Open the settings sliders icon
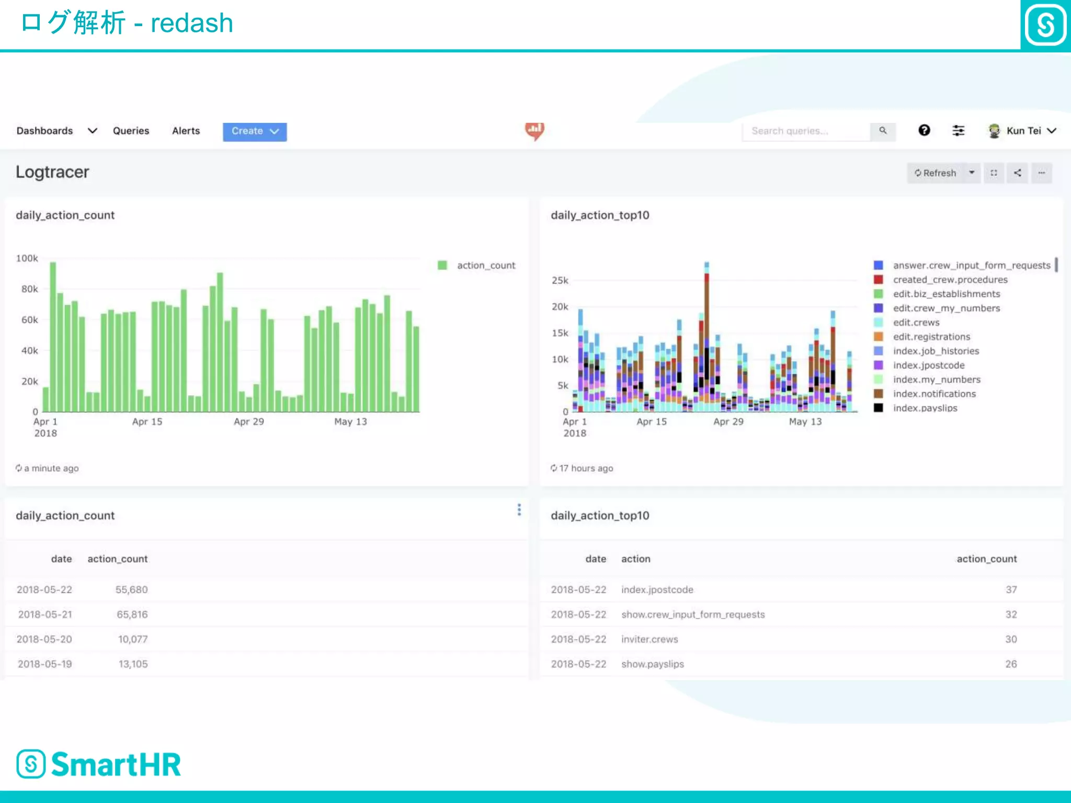This screenshot has width=1071, height=803. (958, 131)
